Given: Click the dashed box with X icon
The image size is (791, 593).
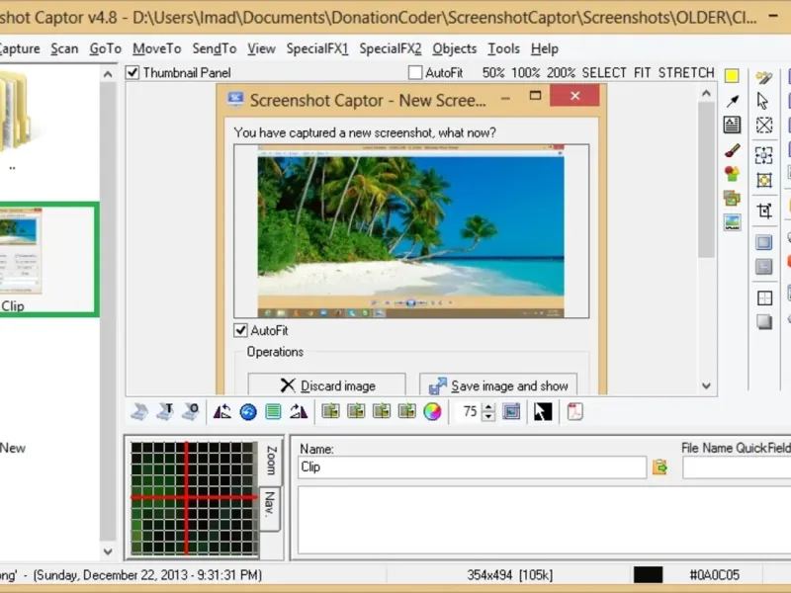Looking at the screenshot, I should click(x=763, y=126).
